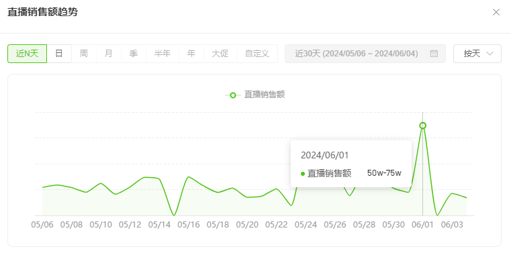511x257 pixels.
Task: Close the 直播销售额趋势 dialog
Action: click(496, 12)
